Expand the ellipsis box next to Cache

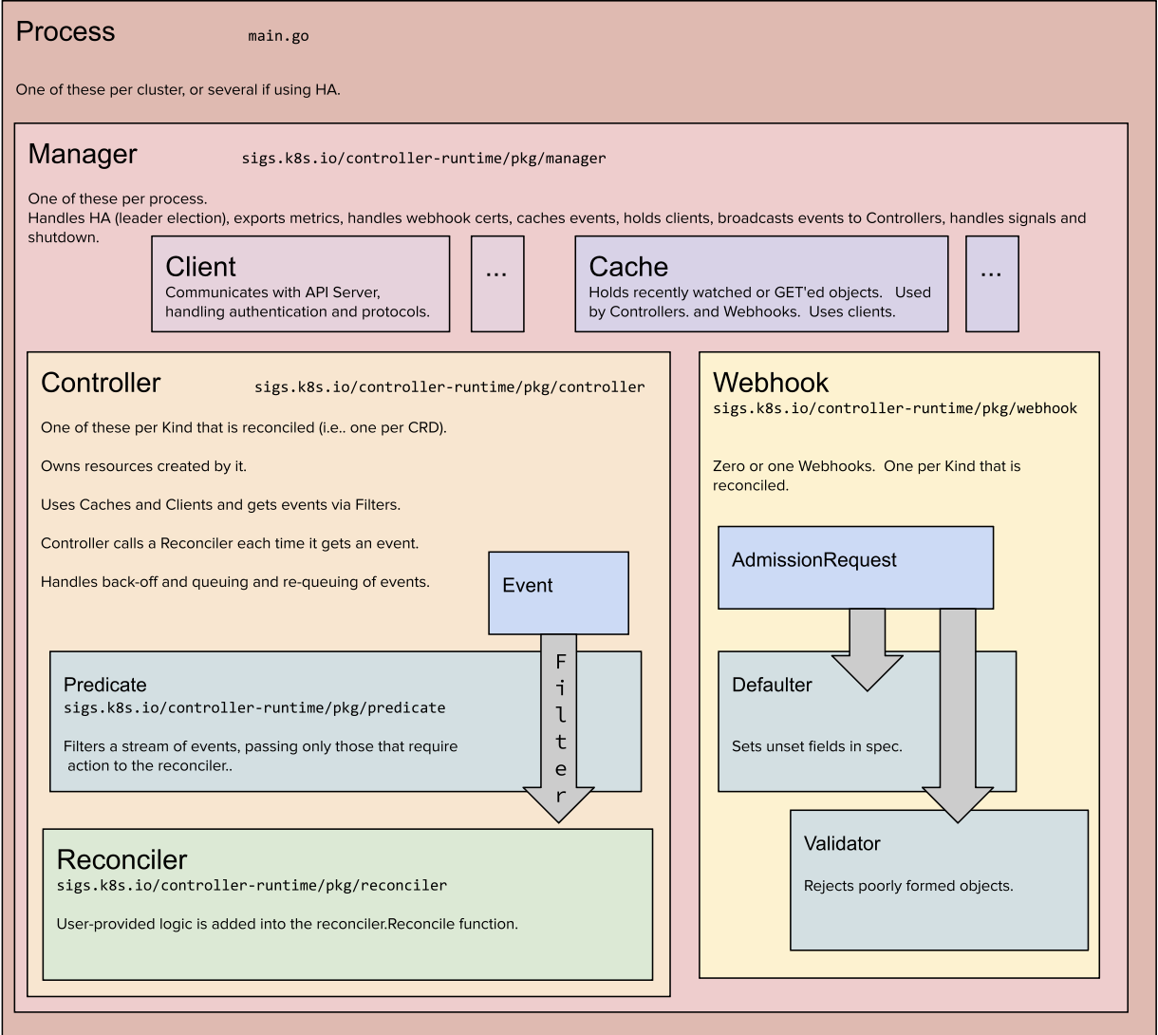point(992,283)
